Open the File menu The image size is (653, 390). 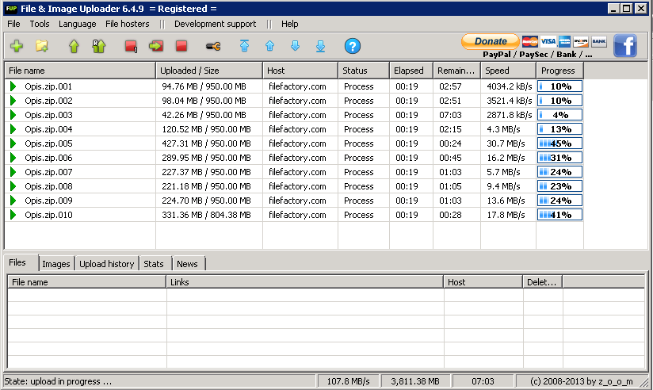click(x=13, y=24)
